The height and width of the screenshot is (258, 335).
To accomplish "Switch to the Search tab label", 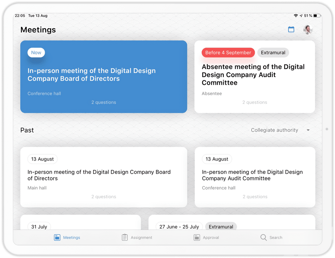I will click(x=276, y=237).
